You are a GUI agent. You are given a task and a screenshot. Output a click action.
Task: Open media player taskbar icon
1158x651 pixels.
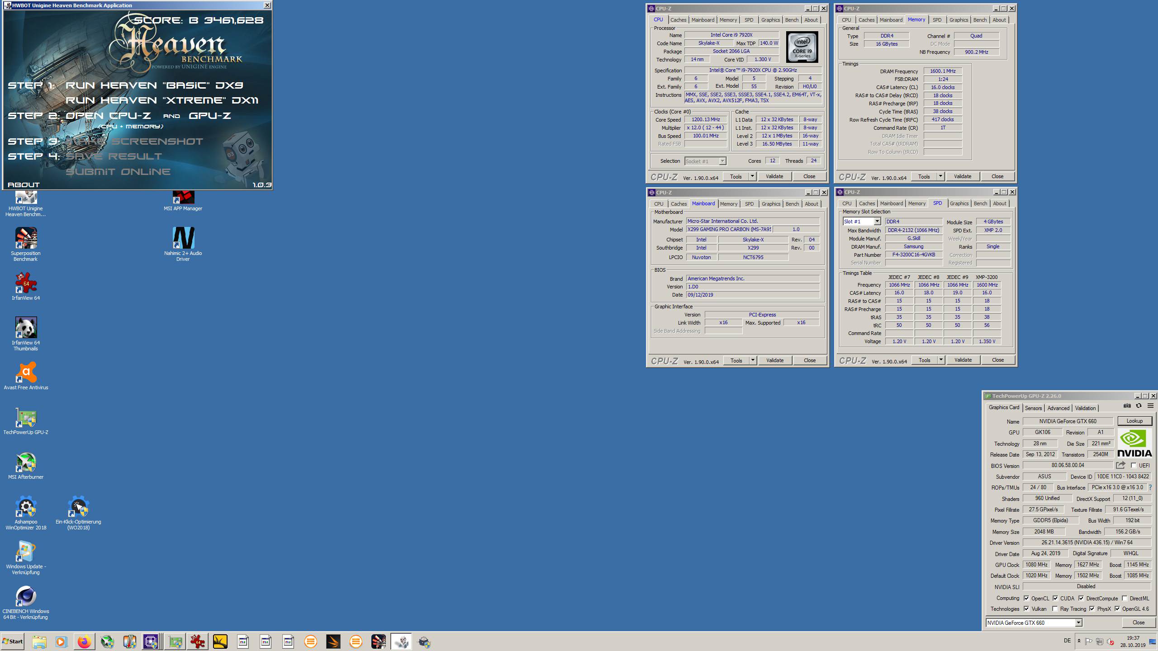coord(62,642)
